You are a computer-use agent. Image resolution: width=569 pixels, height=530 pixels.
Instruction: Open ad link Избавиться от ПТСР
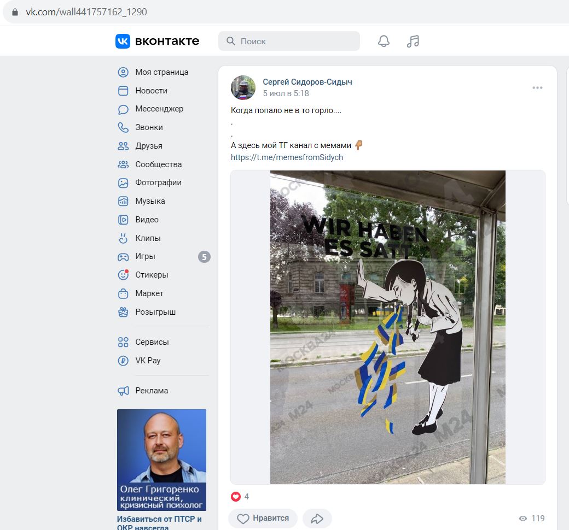click(159, 523)
